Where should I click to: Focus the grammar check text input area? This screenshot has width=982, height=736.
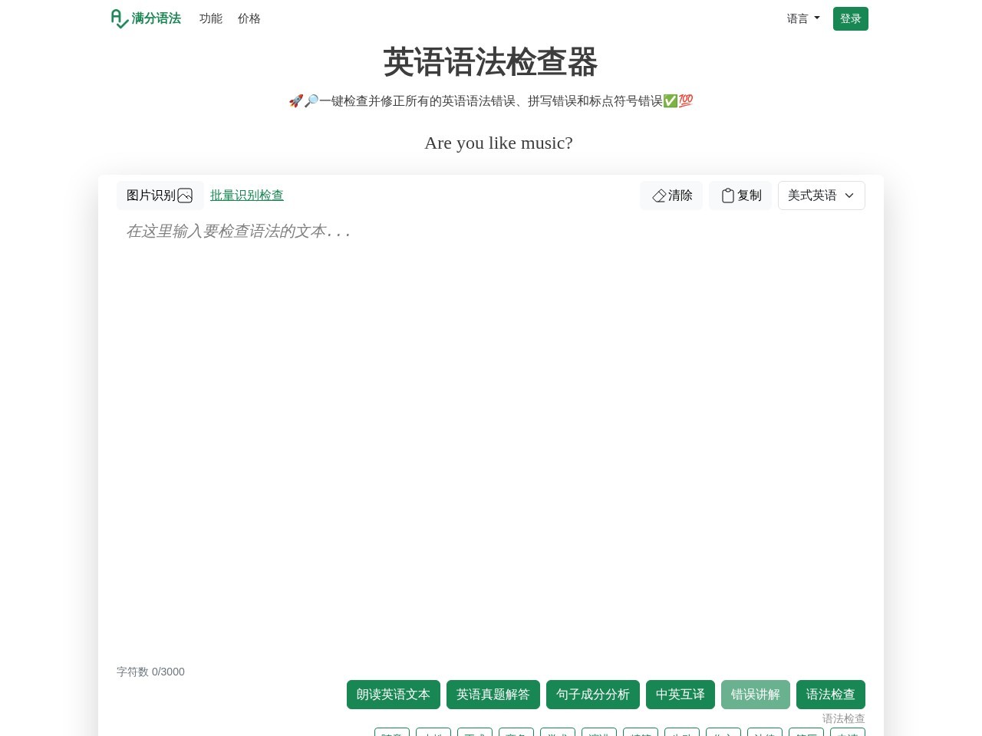coord(491,437)
